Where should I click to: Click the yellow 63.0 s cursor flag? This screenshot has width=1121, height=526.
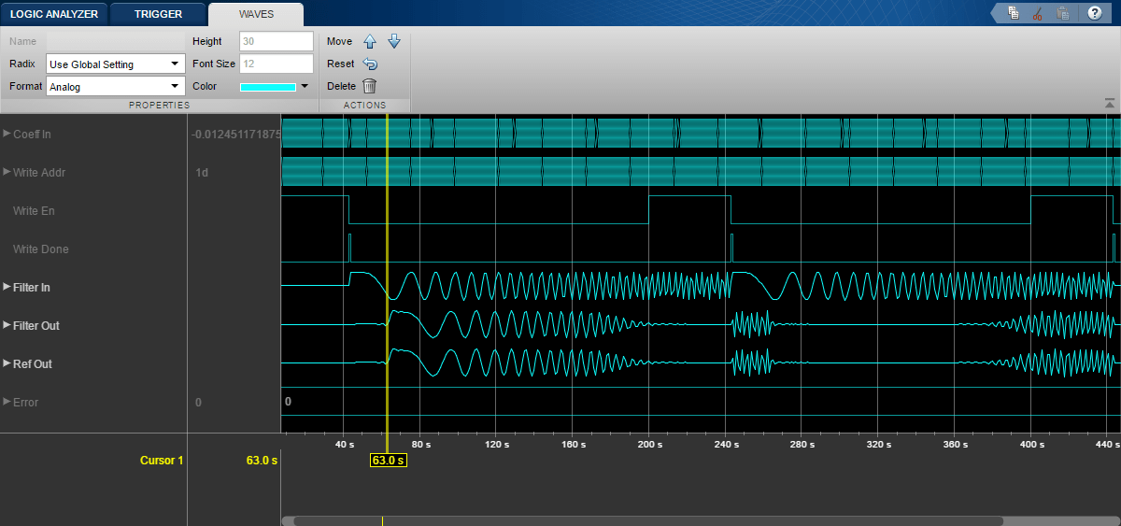point(388,460)
